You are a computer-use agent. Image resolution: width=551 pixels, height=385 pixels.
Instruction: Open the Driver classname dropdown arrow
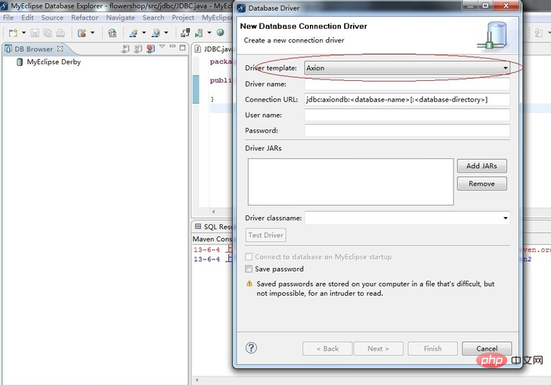[506, 218]
